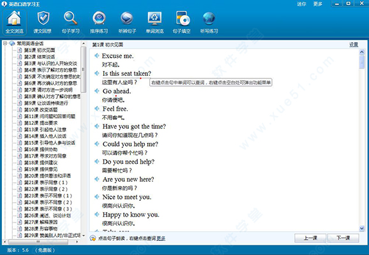Go to next lesson with 下一课

[343, 238]
